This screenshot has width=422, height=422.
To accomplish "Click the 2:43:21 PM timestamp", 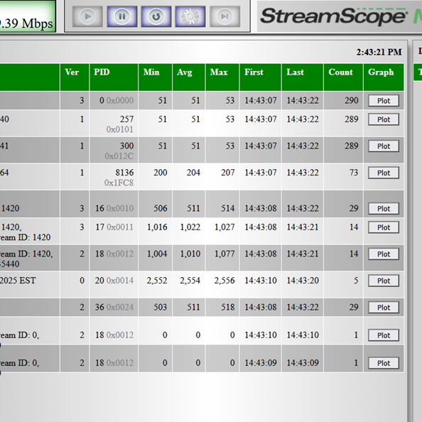I will tap(379, 52).
